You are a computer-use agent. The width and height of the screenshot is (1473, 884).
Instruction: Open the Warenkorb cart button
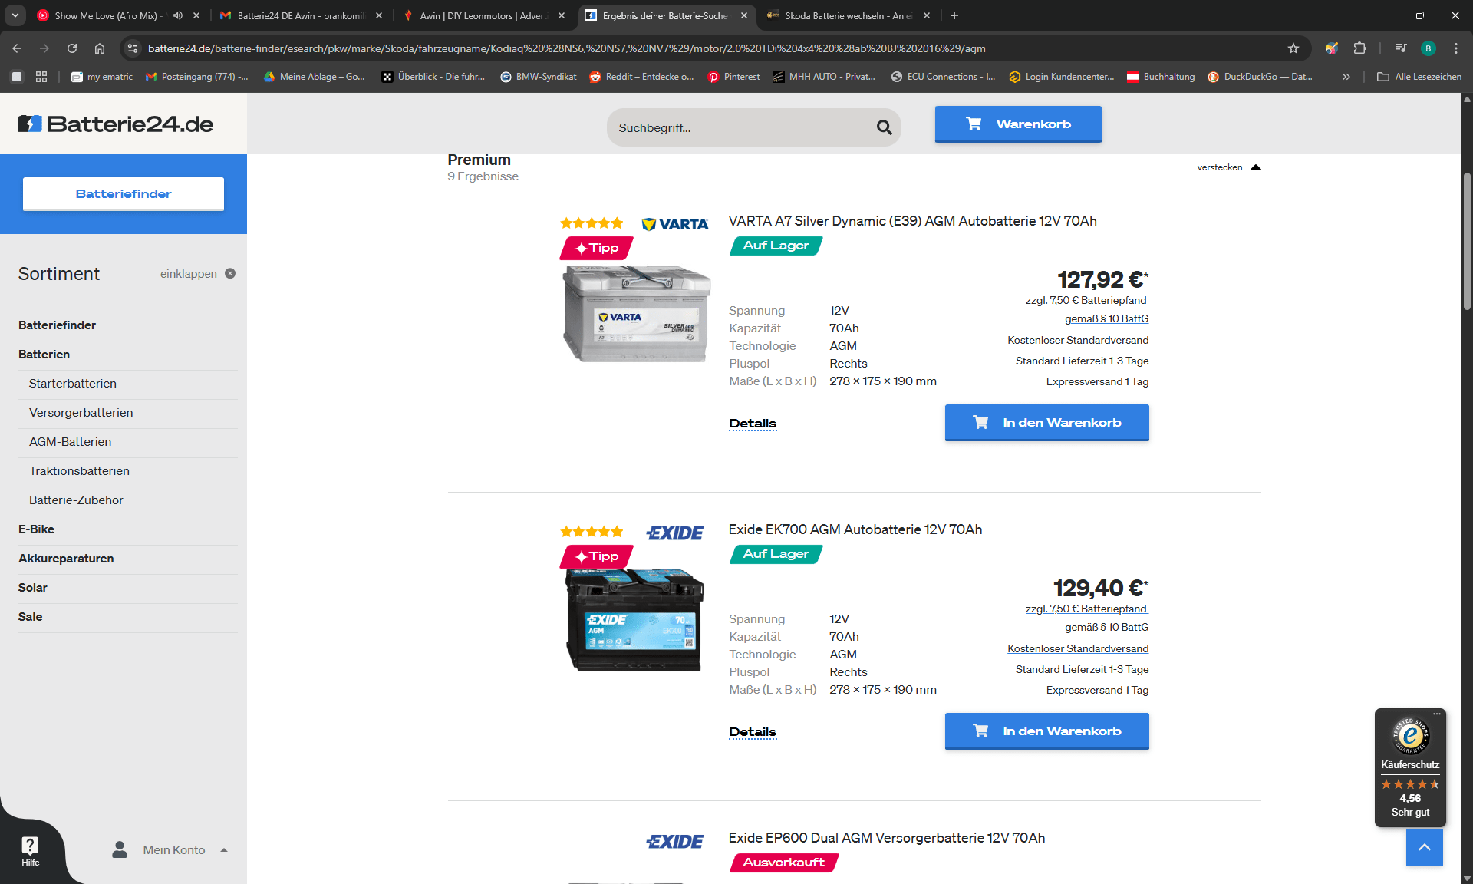pyautogui.click(x=1018, y=124)
